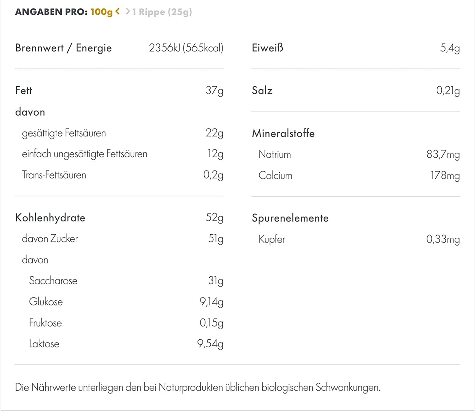This screenshot has width=475, height=411.
Task: Click the Eiweiß label
Action: tap(268, 48)
